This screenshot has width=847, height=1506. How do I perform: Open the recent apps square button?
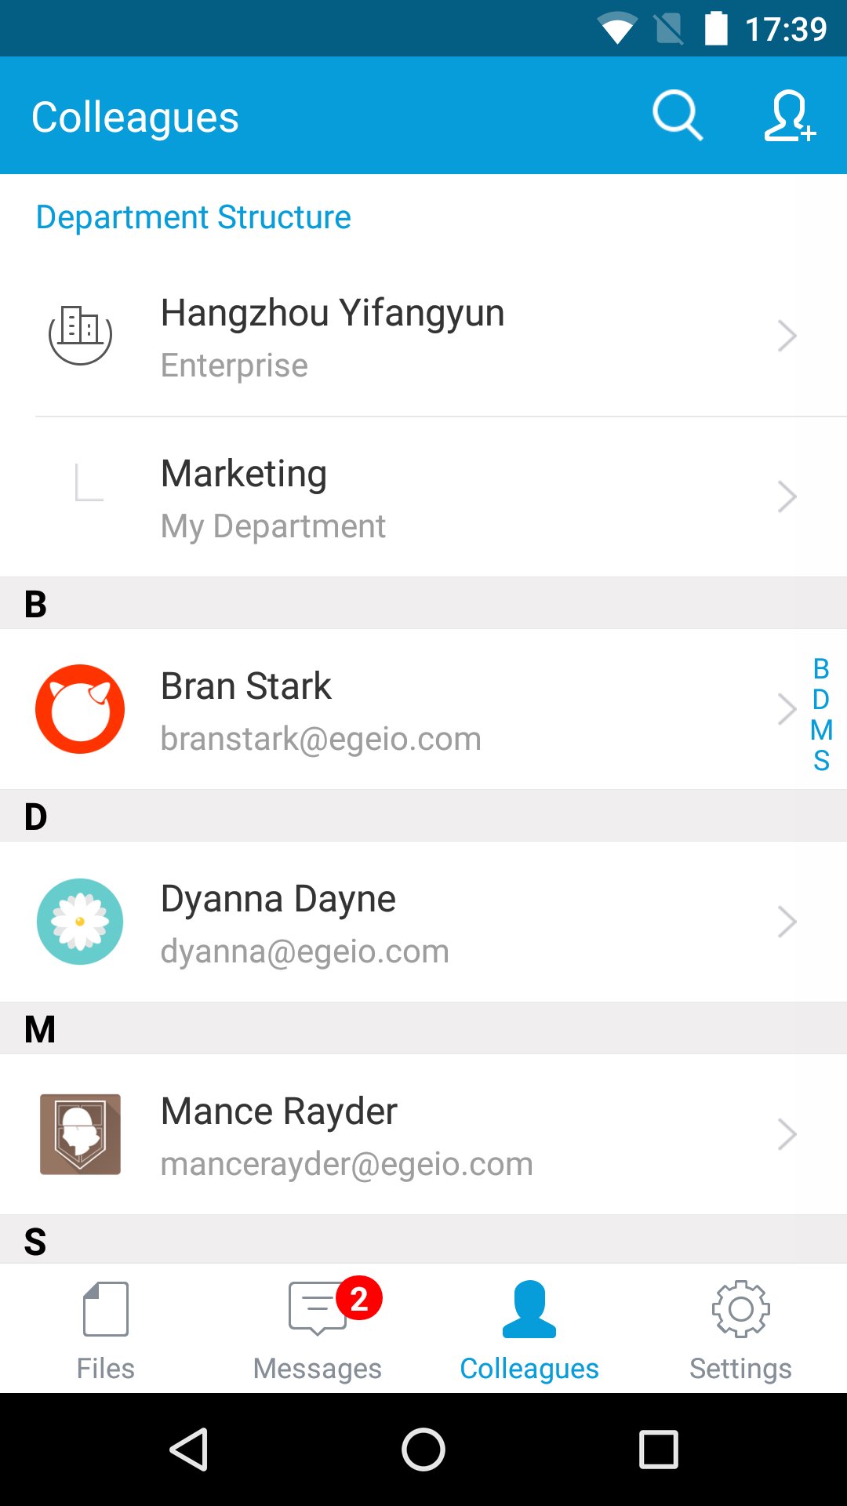659,1449
